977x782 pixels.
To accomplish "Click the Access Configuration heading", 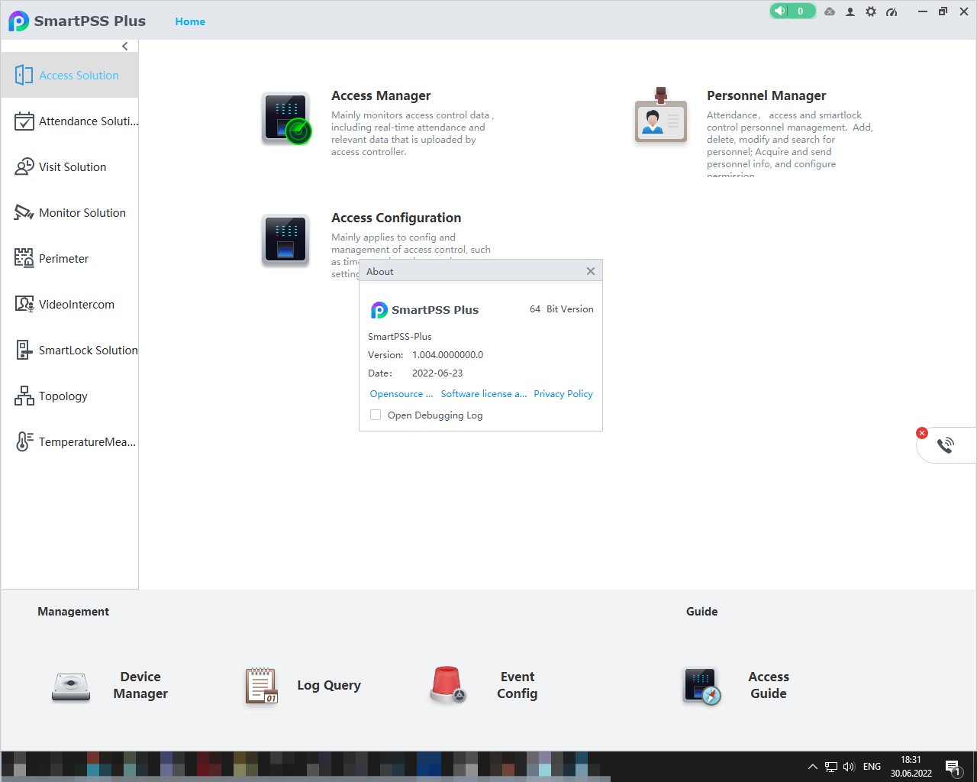I will [396, 218].
